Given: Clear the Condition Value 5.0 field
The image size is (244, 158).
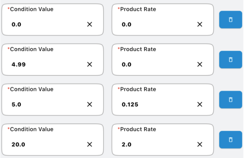Looking at the screenshot, I should [90, 104].
